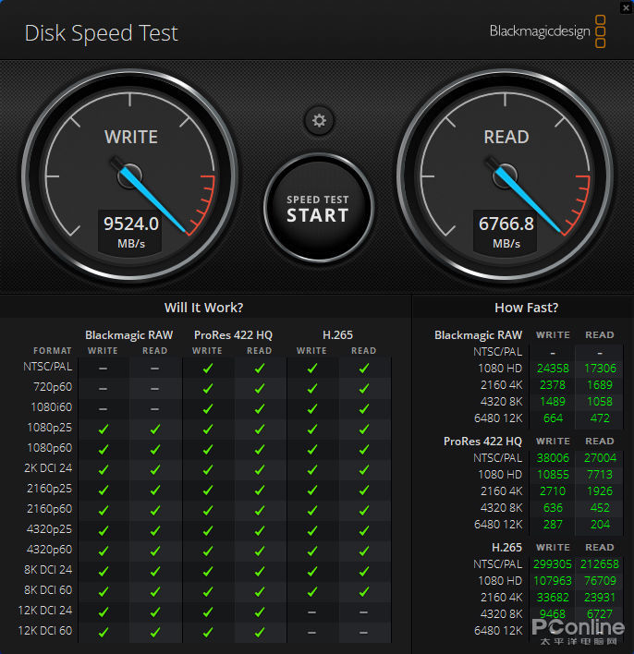This screenshot has width=634, height=654.
Task: Click the WRITE speed gauge value 9524.0
Action: pos(131,224)
